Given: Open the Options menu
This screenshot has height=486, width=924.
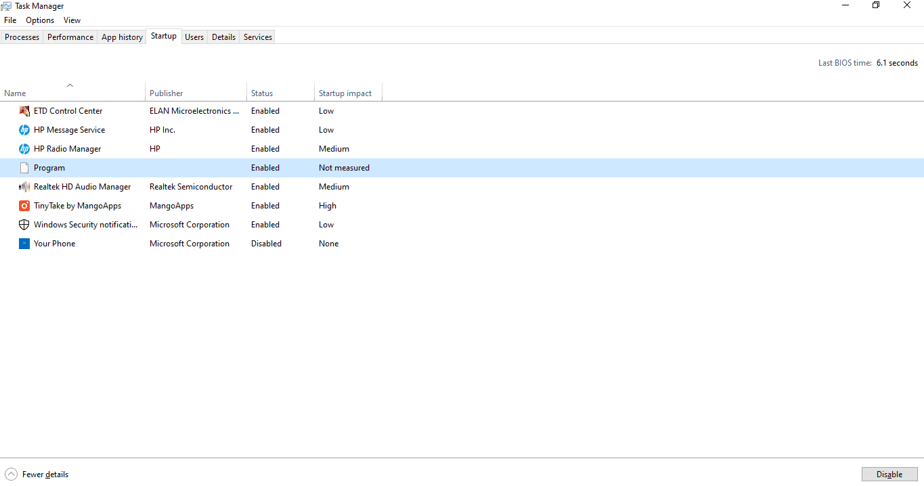Looking at the screenshot, I should (39, 20).
